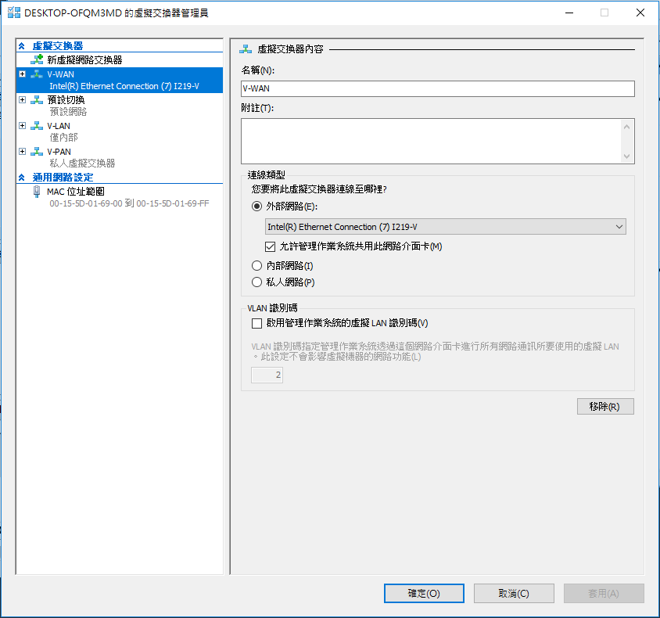The width and height of the screenshot is (660, 618).
Task: Enable 啟用管理作業系統的虛擬 LAN 識別碼
Action: (x=256, y=323)
